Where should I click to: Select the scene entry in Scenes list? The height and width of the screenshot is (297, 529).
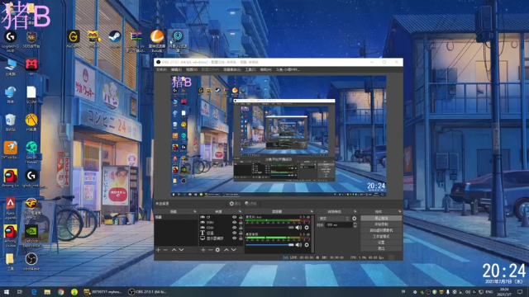coord(176,217)
